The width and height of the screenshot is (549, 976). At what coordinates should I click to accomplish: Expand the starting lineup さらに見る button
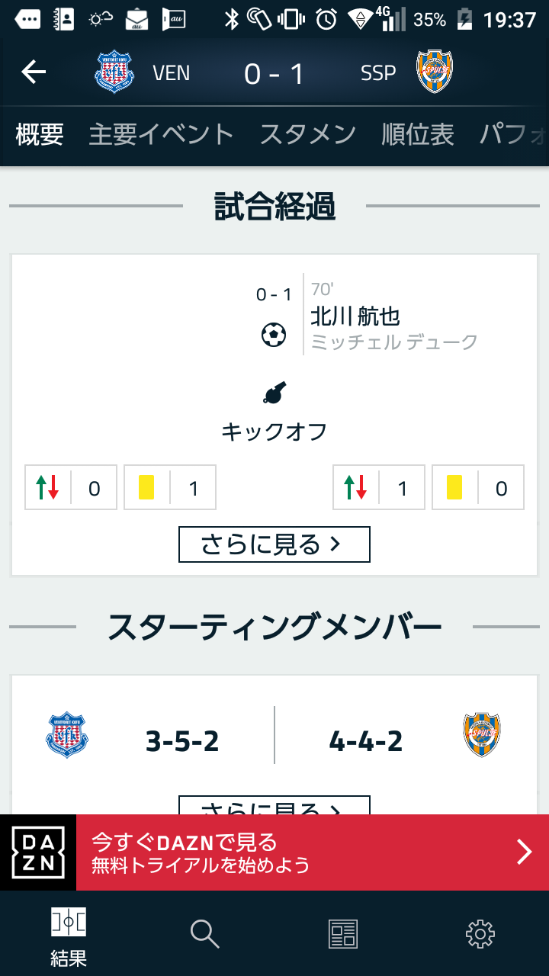(274, 805)
